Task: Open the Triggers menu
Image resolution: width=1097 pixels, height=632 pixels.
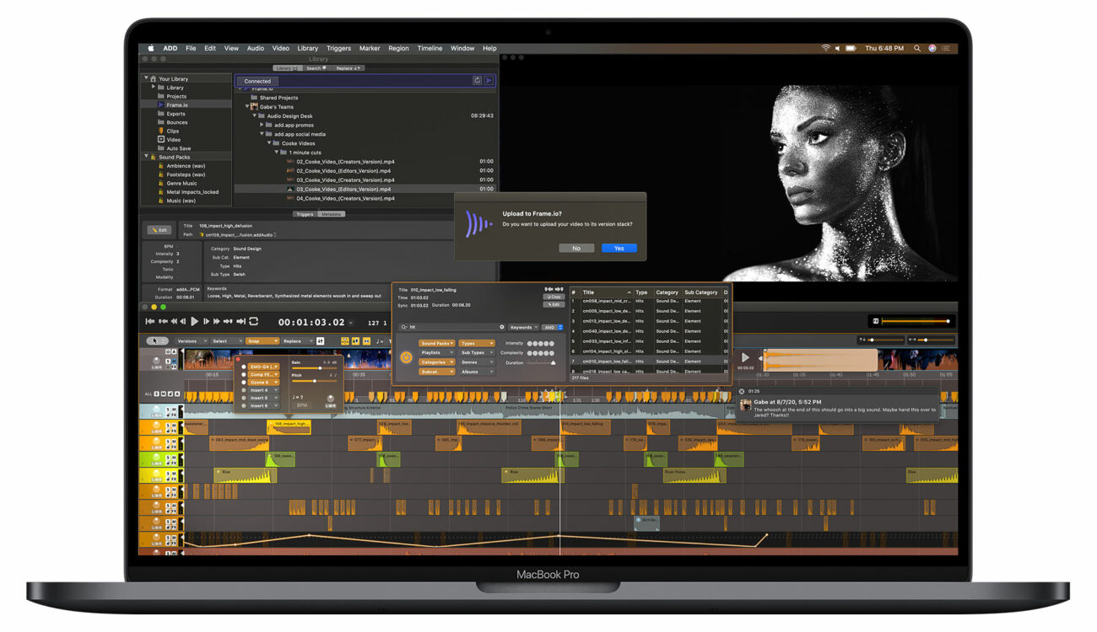Action: tap(338, 48)
